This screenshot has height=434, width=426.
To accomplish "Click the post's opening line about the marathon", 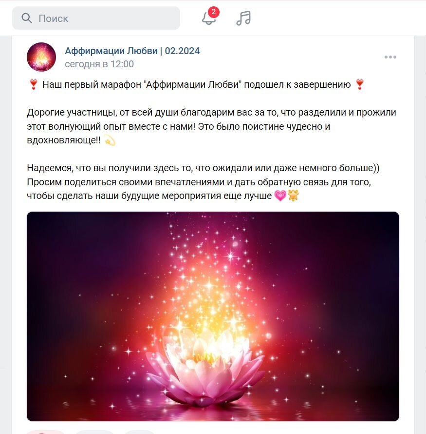I will pos(196,84).
